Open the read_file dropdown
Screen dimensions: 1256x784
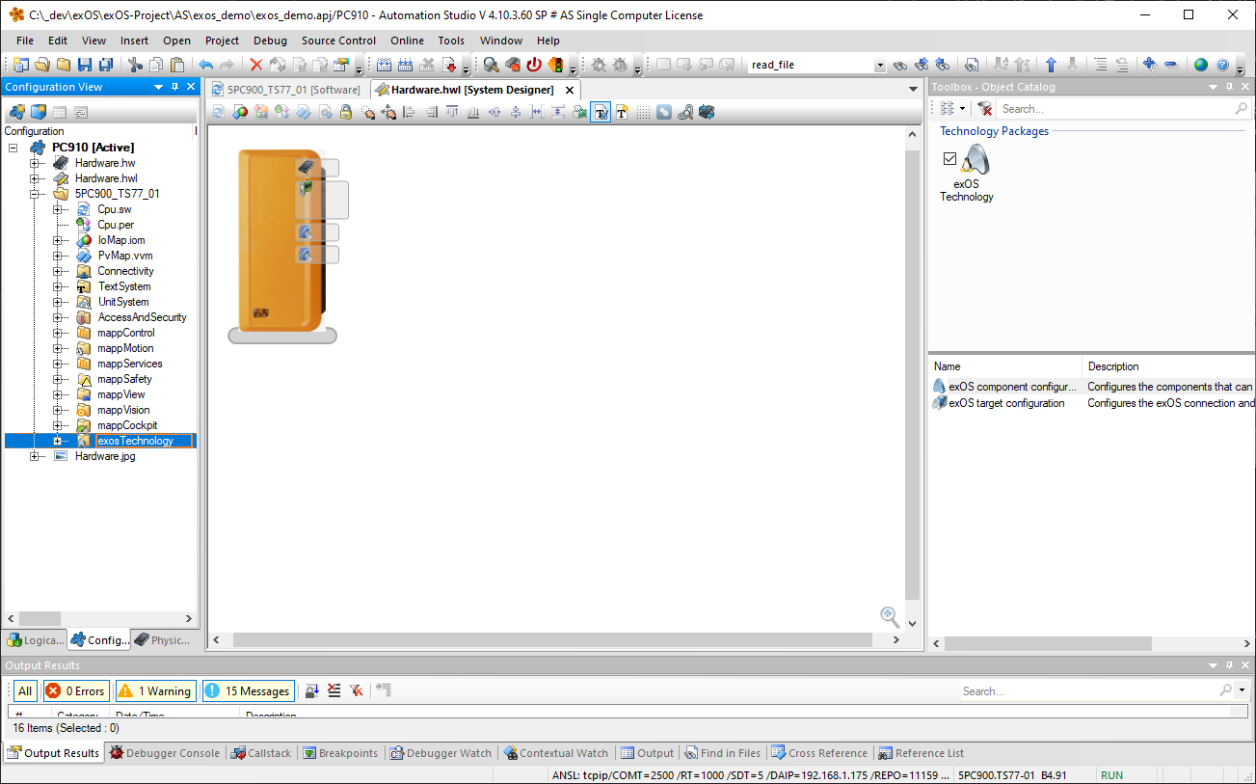880,66
